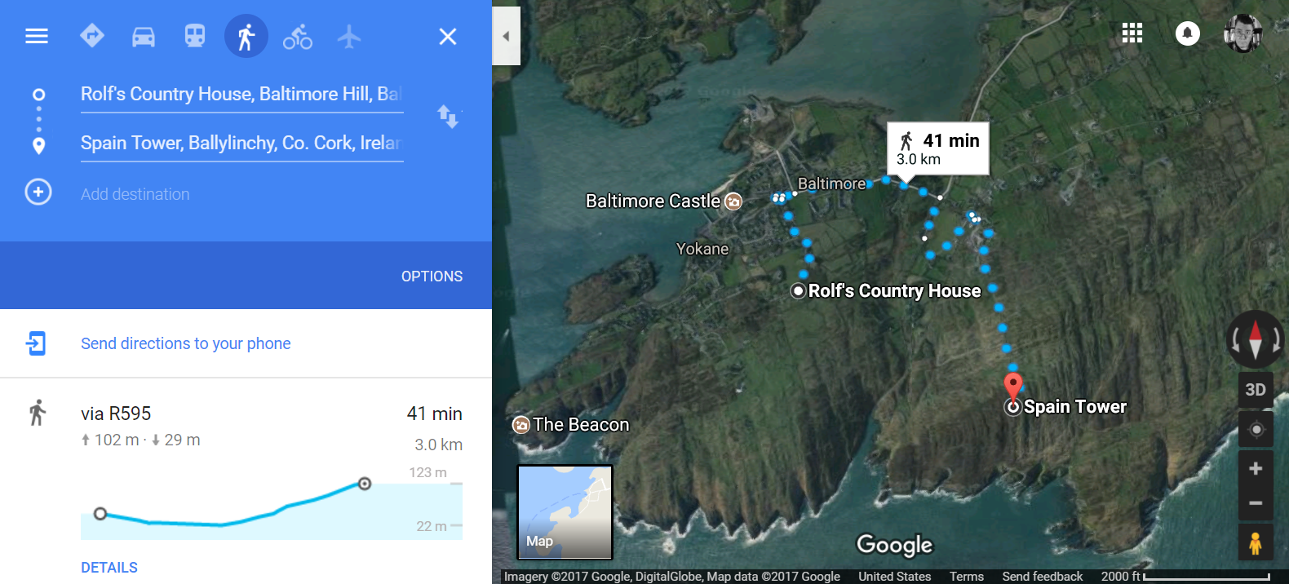Click the Yokane place label
The image size is (1289, 584).
coord(702,249)
